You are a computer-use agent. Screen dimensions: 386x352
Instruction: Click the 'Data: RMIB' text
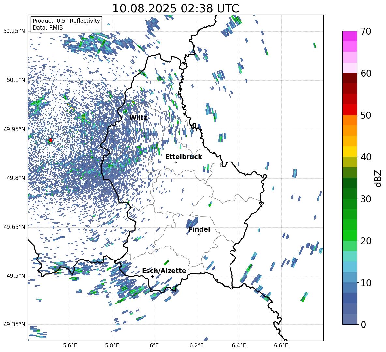tap(48, 28)
